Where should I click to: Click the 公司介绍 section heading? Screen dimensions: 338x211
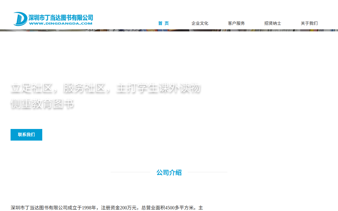[169, 172]
